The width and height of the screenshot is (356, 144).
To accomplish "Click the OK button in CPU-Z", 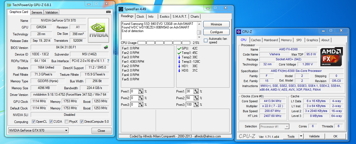I will pos(335,136).
